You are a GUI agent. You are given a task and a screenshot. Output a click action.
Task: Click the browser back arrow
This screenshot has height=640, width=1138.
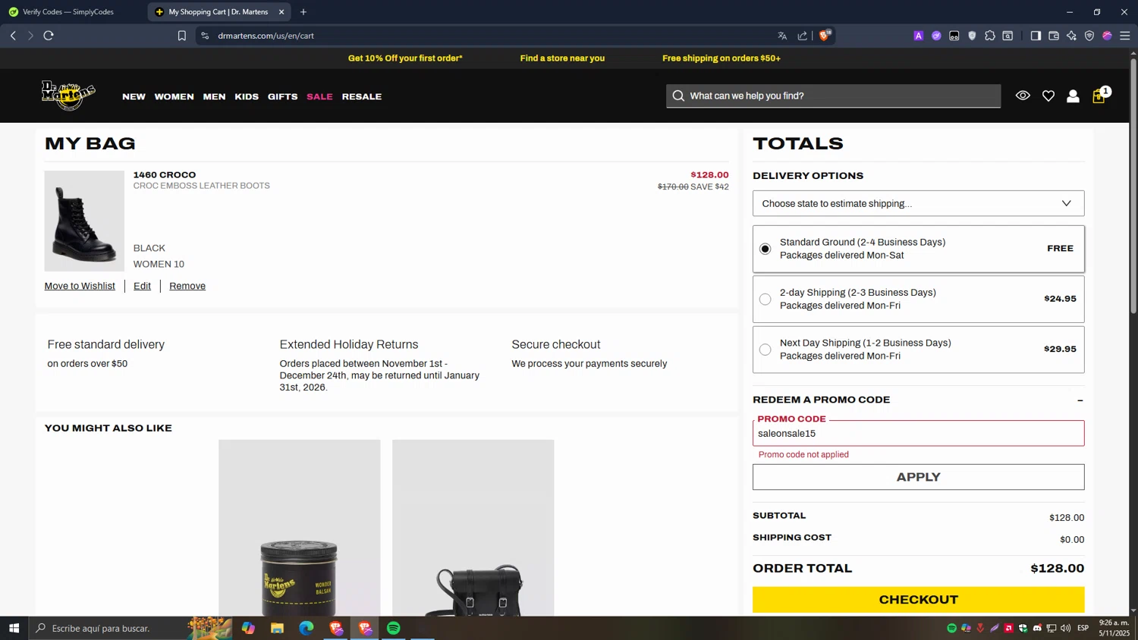(13, 36)
